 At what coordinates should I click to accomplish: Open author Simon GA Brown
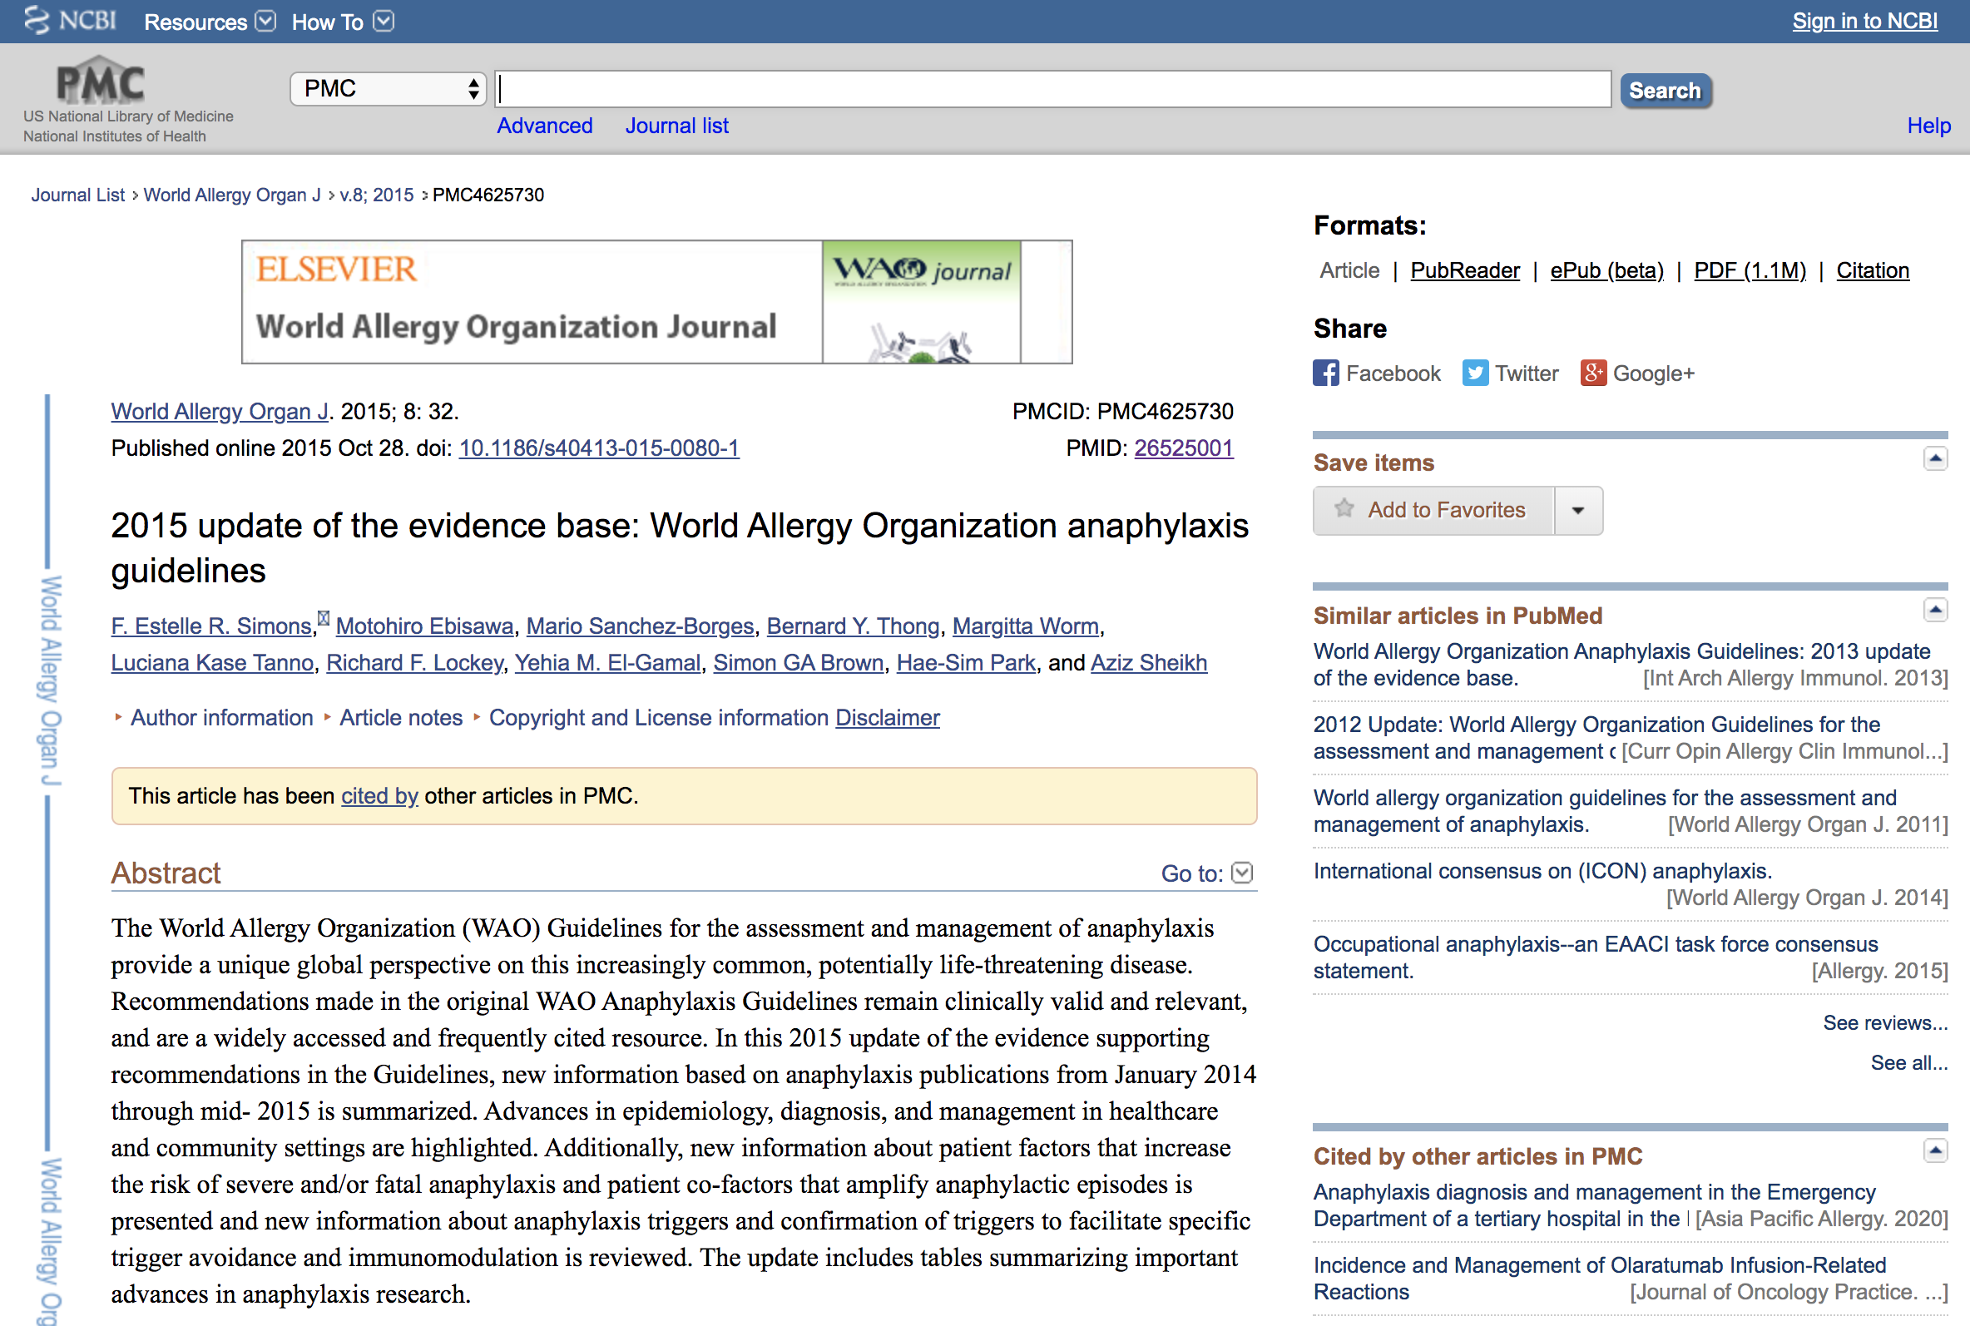798,663
